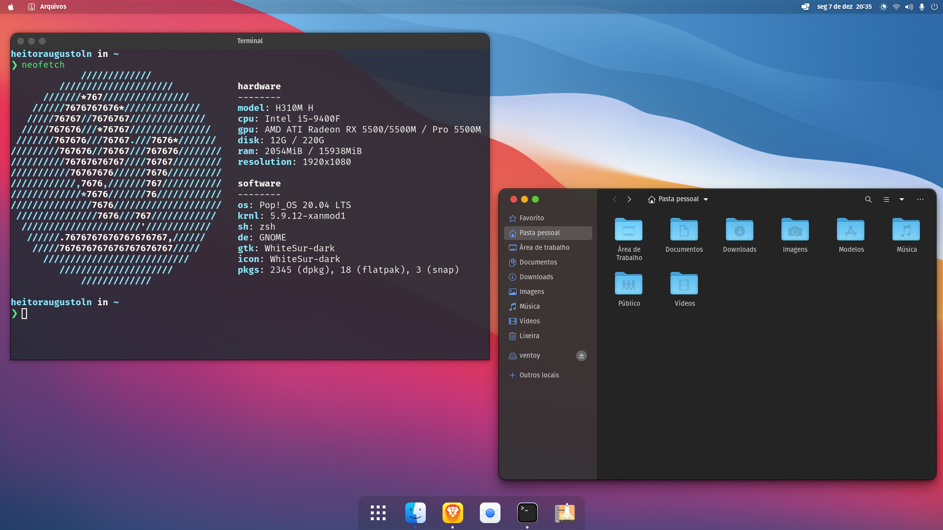Screen dimensions: 943x530
Task: Click the search icon in file manager
Action: 868,199
